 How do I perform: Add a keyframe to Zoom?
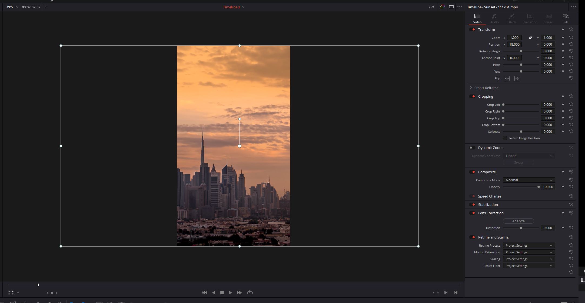pos(563,38)
